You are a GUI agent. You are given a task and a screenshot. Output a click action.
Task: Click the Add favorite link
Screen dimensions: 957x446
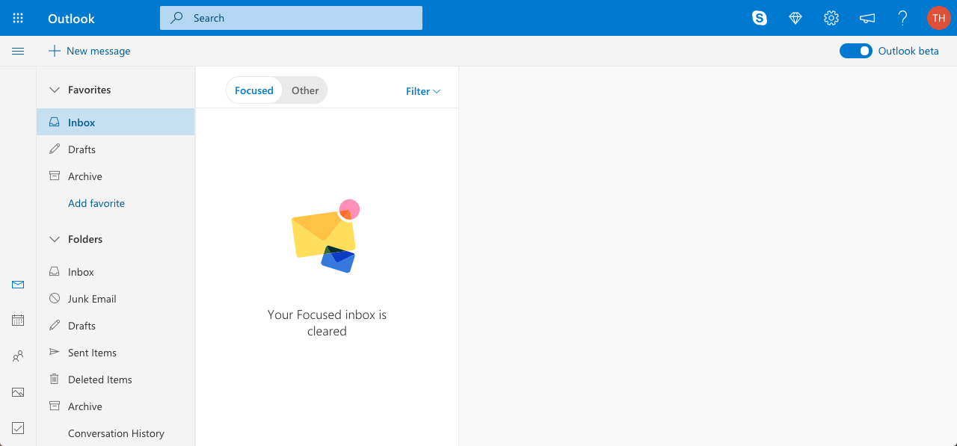click(96, 203)
